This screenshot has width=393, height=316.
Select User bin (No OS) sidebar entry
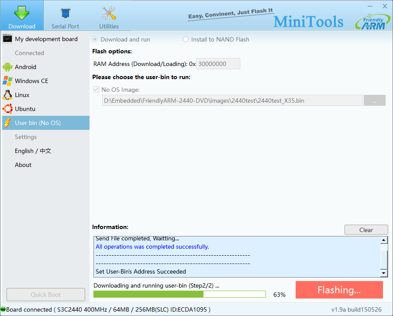pyautogui.click(x=46, y=123)
